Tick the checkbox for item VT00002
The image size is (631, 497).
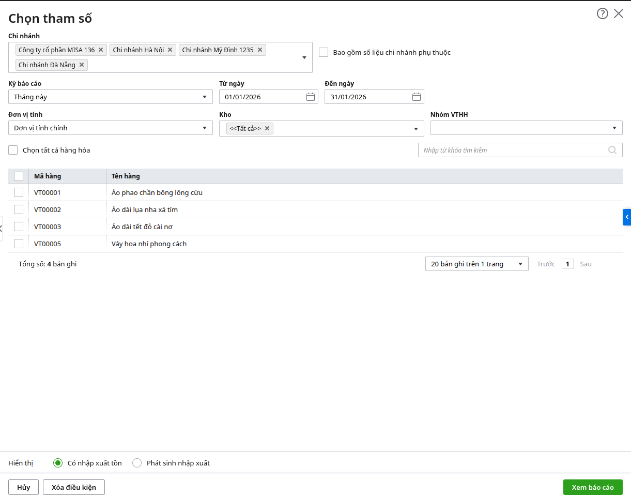coord(19,209)
